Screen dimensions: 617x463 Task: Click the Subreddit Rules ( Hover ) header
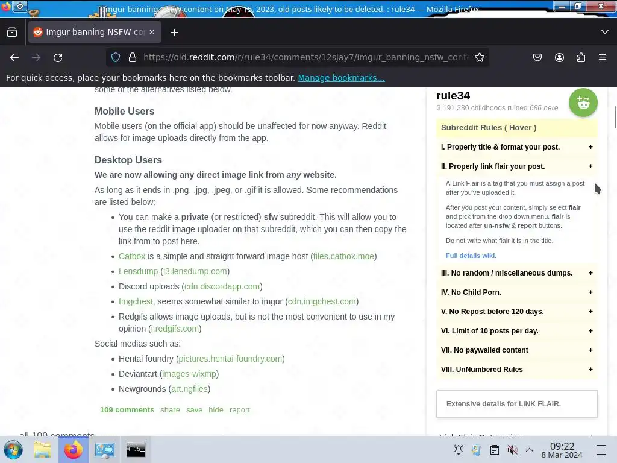[x=516, y=128]
